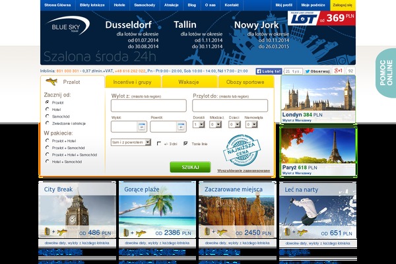
Task: Open the Leć na narty offer image
Action: coord(317,210)
